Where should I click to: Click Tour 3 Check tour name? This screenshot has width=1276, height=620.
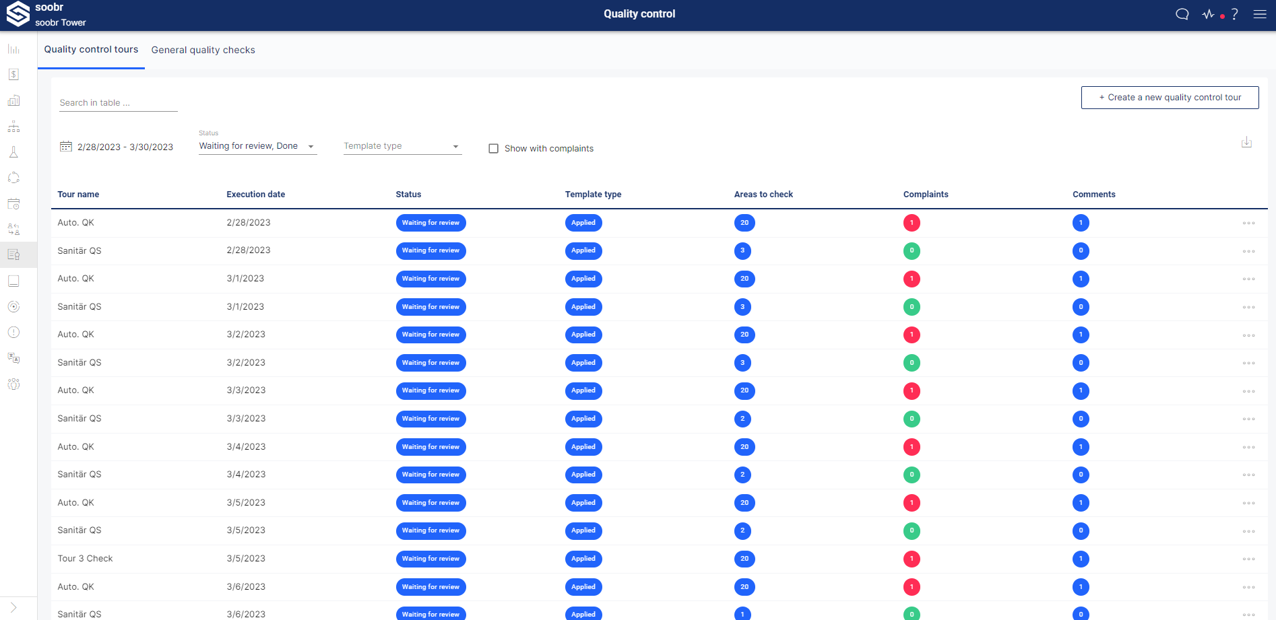tap(85, 559)
